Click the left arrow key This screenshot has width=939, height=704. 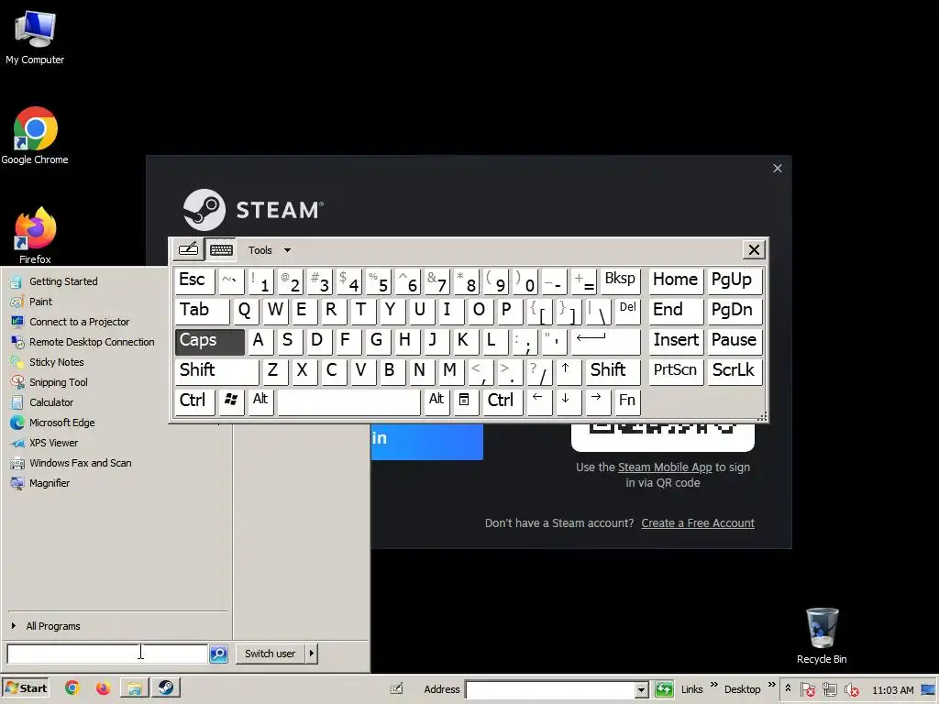[538, 401]
